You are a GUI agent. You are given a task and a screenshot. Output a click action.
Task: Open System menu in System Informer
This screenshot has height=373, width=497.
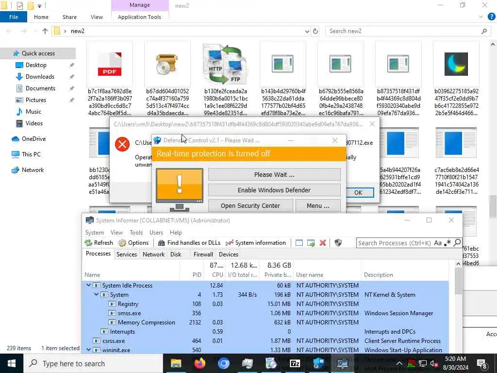click(95, 233)
